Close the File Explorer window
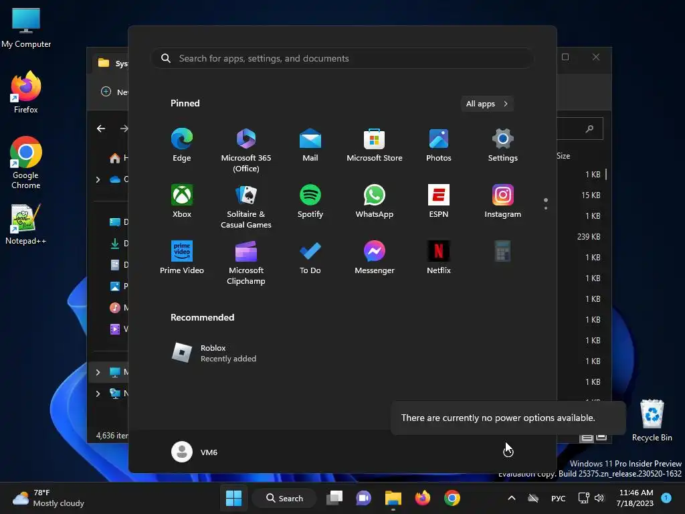 [596, 58]
